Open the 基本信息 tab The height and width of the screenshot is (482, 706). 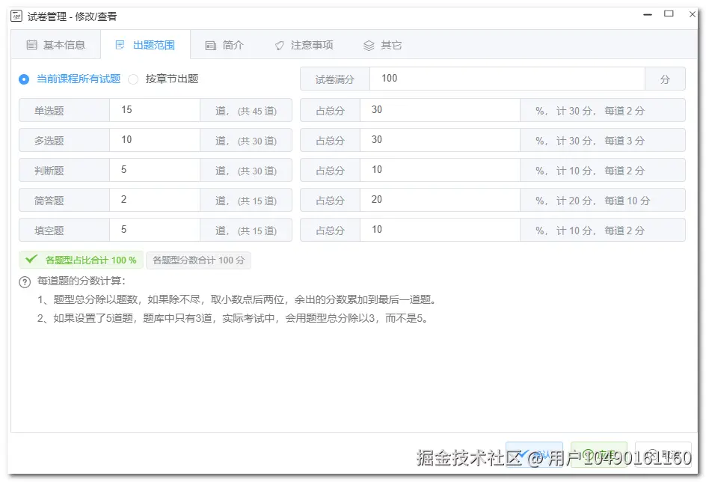[x=56, y=45]
